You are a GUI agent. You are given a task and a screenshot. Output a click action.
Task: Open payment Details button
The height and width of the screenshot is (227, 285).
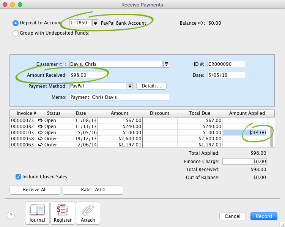pos(151,86)
